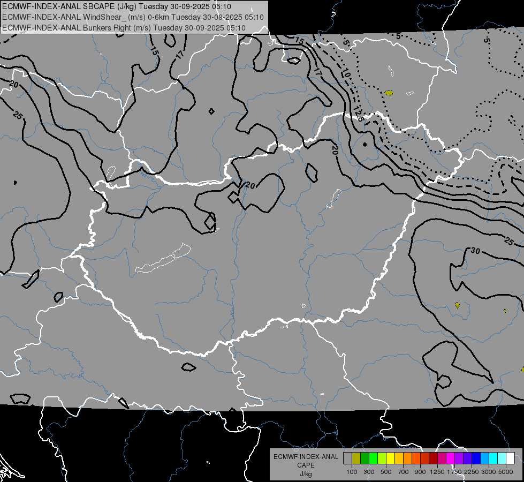
Task: Click the 100 value under the legend
Action: click(352, 472)
